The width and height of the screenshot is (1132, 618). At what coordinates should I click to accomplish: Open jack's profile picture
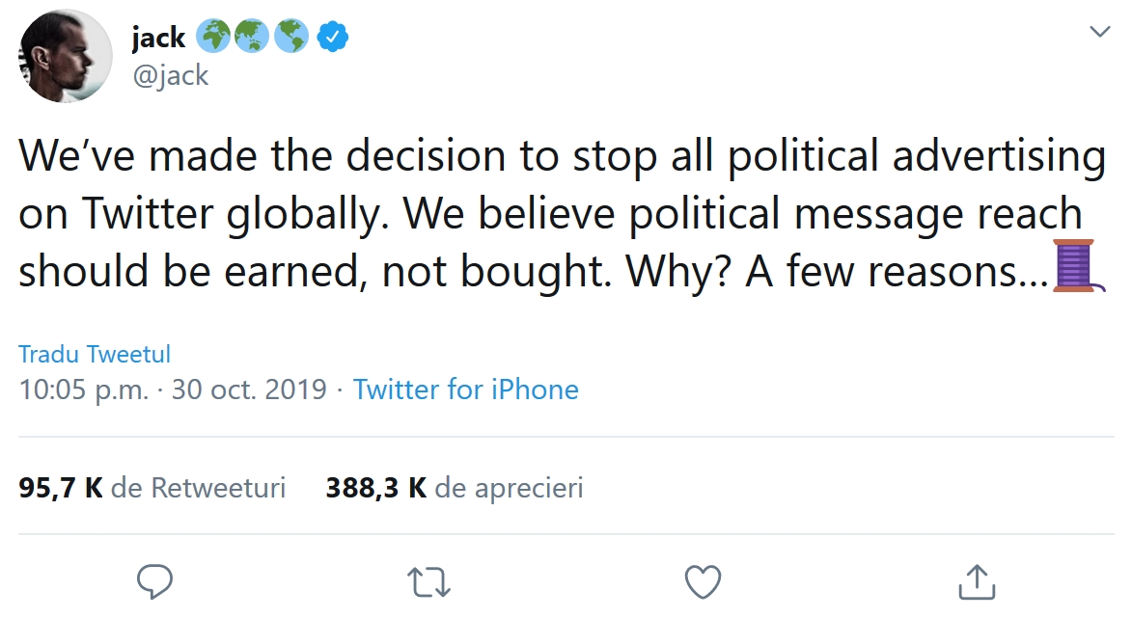[x=66, y=56]
